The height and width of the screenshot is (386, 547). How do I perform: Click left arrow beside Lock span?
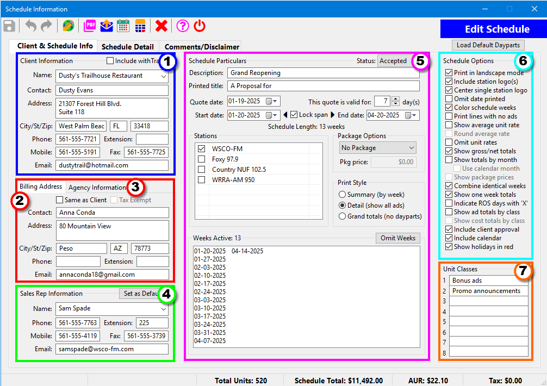[285, 115]
